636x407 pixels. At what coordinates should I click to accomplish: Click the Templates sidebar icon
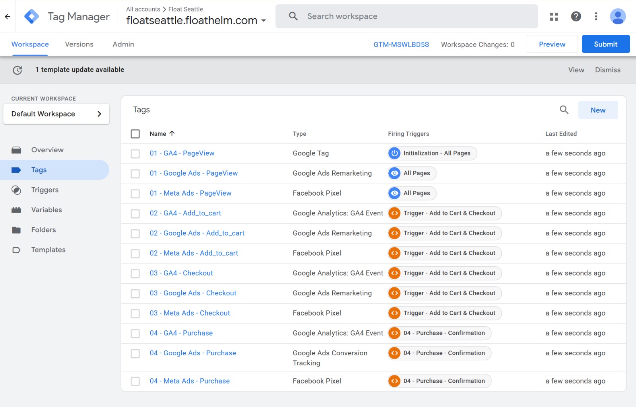coord(16,250)
